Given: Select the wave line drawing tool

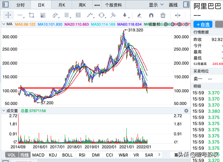Looking at the screenshot, I should point(90,15).
